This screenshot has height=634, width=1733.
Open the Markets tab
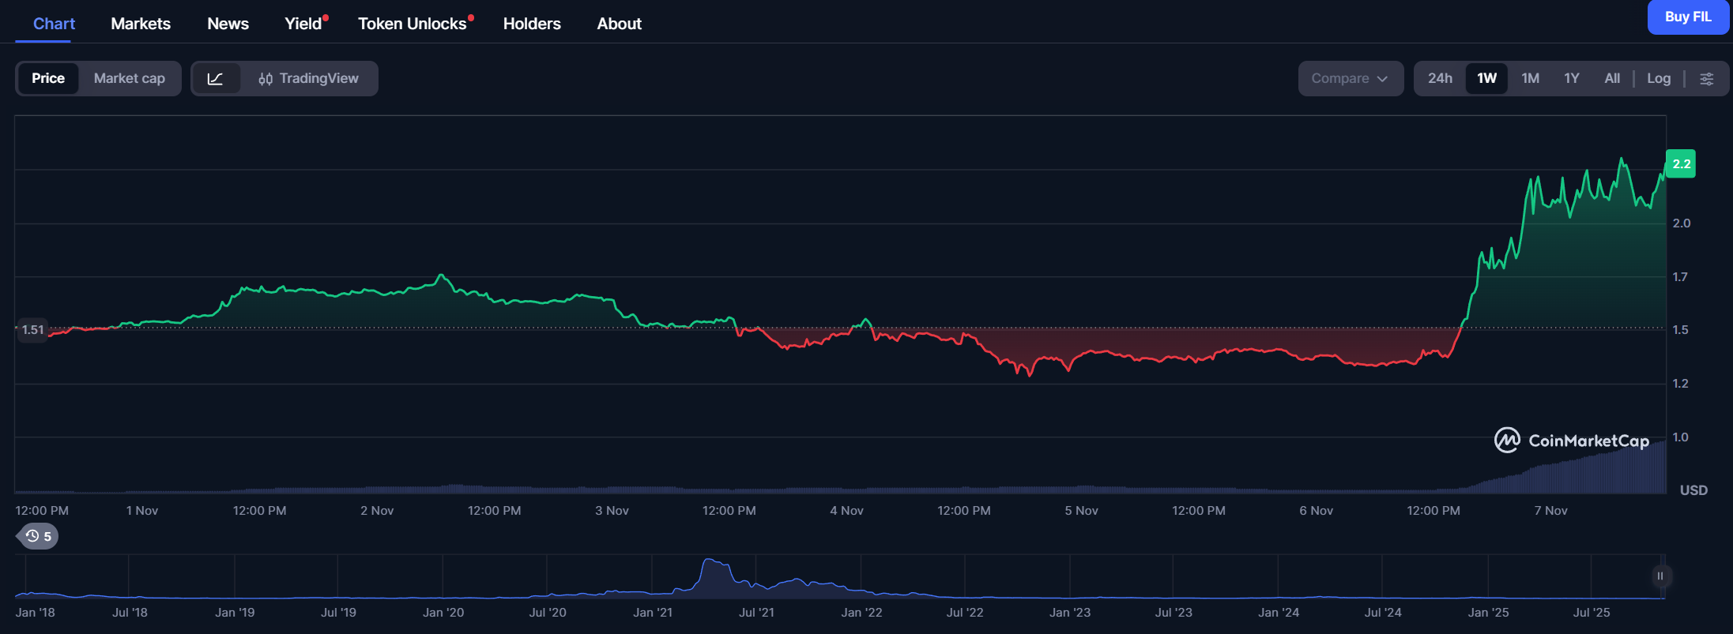coord(141,24)
